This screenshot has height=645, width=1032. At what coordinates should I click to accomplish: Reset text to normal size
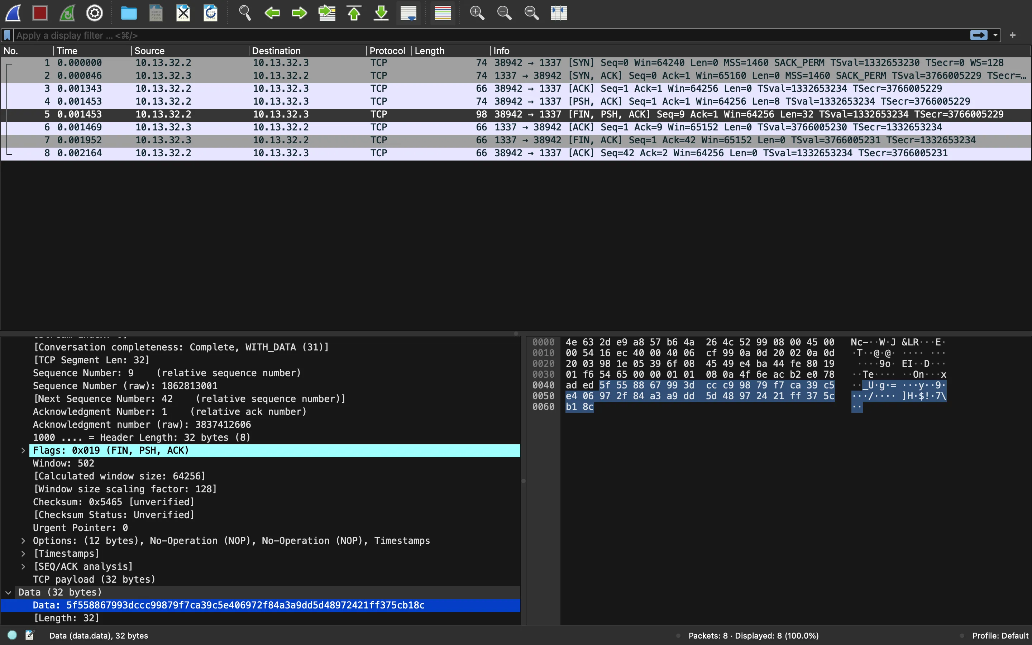tap(531, 13)
